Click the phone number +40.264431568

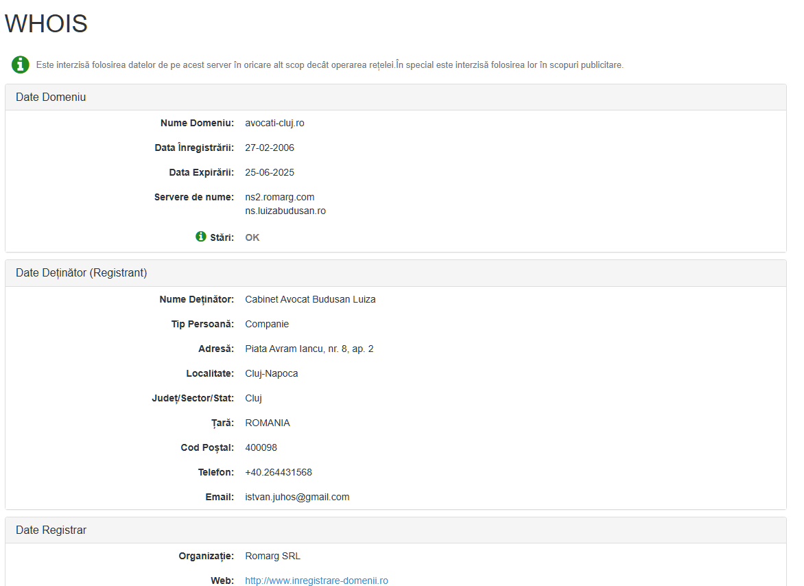(278, 473)
